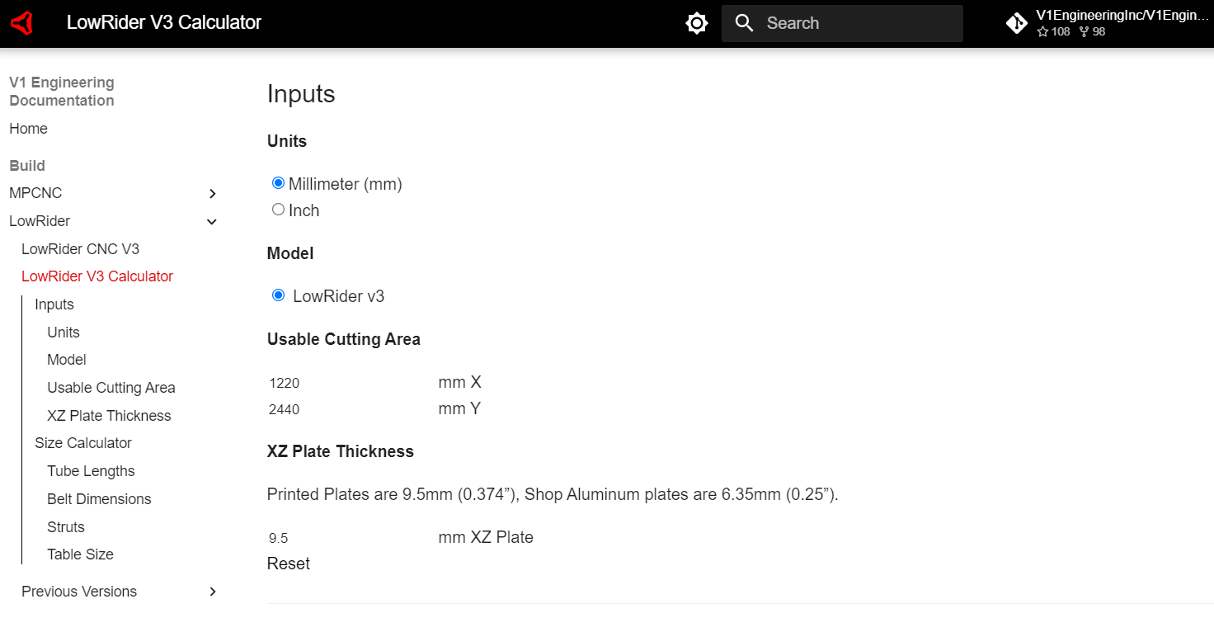Image resolution: width=1214 pixels, height=618 pixels.
Task: Expand the Previous Versions section
Action: [212, 592]
